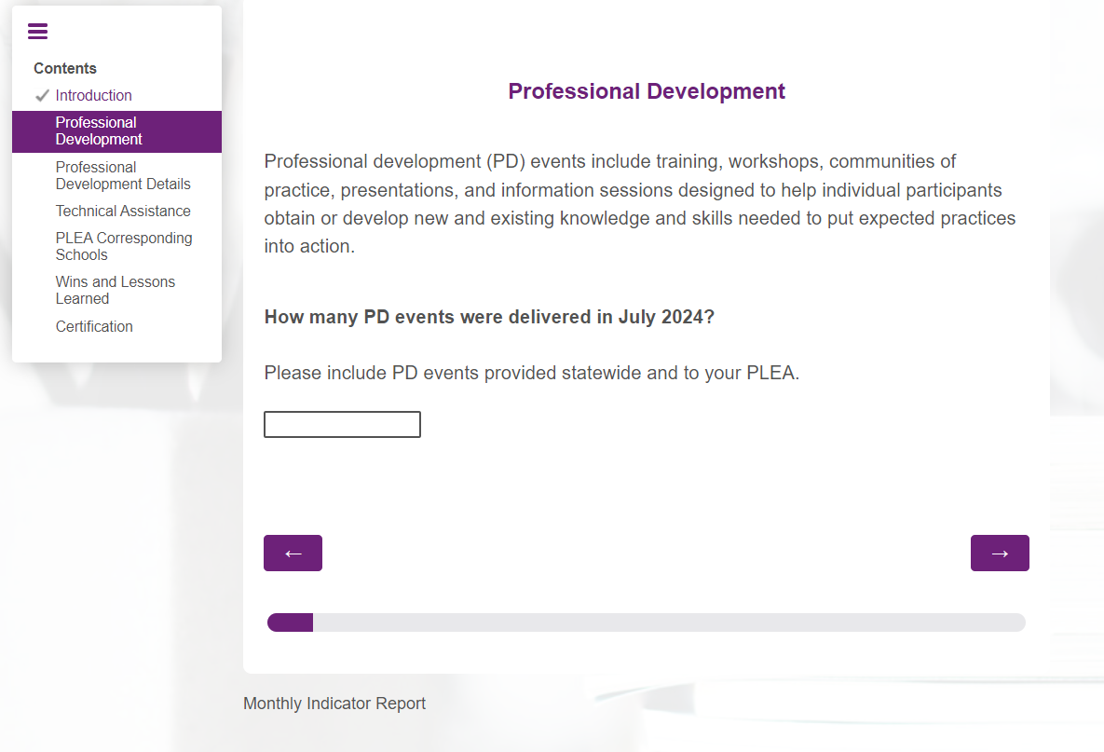1104x752 pixels.
Task: Click the PD events count input box
Action: point(342,424)
